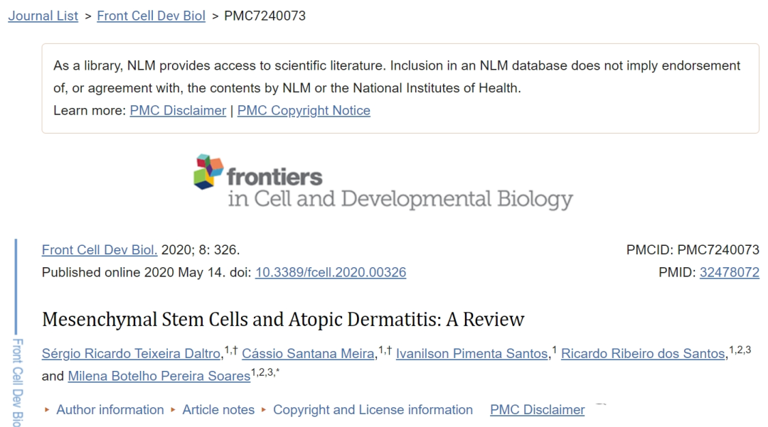Open the Front Cell Dev Biol breadcrumb
The height and width of the screenshot is (427, 768).
point(151,16)
